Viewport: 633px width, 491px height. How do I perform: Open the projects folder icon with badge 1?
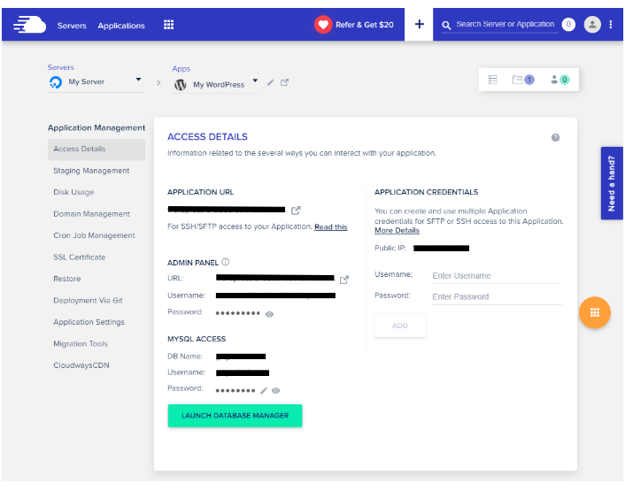(523, 80)
